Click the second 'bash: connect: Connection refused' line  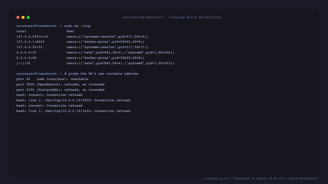pos(49,106)
